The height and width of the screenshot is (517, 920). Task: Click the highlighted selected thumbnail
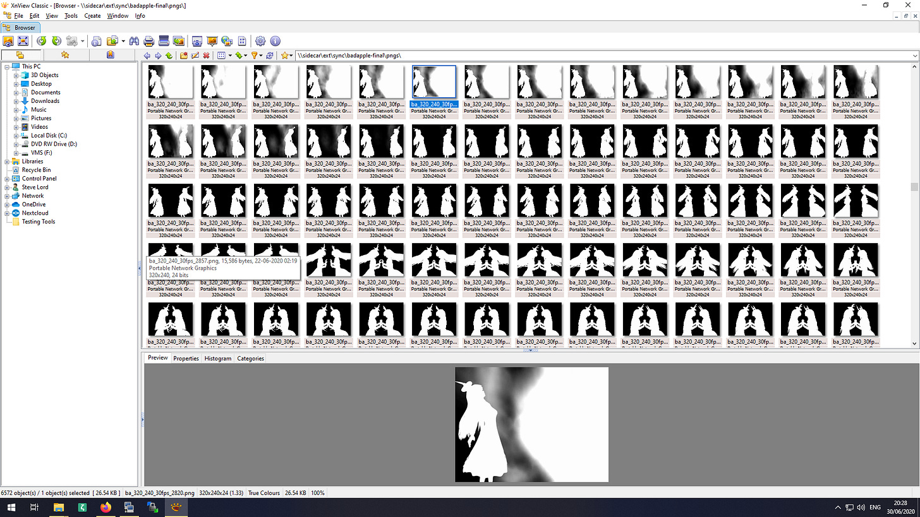(433, 82)
